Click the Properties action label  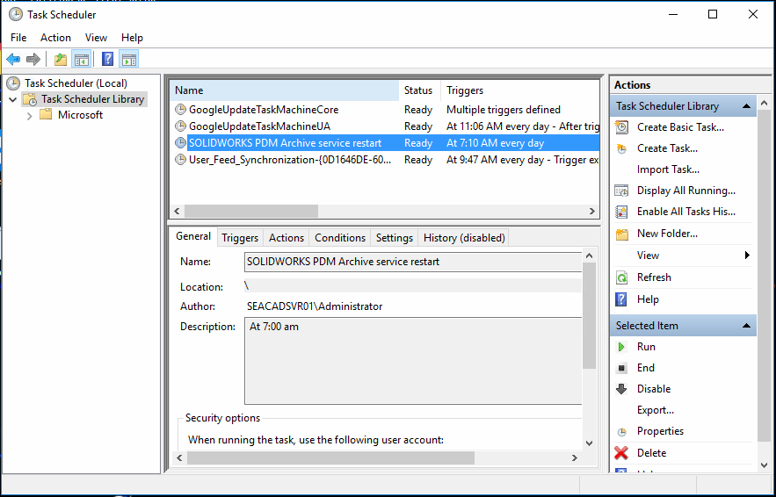pos(660,431)
